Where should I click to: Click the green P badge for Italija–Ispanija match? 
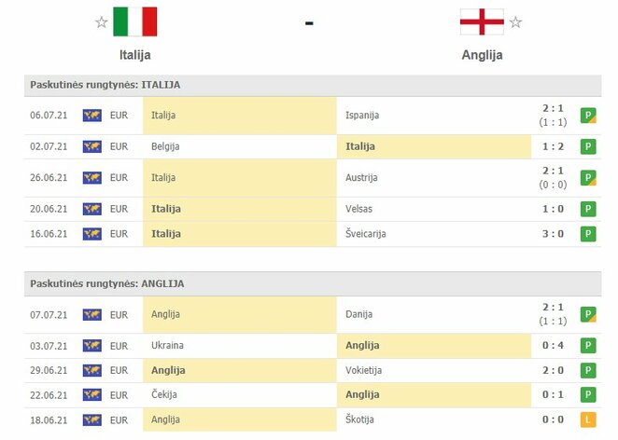588,116
